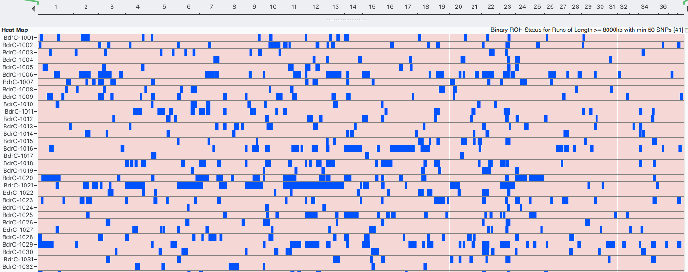Choose sample BdrC-1021 in the row list

(x=18, y=185)
